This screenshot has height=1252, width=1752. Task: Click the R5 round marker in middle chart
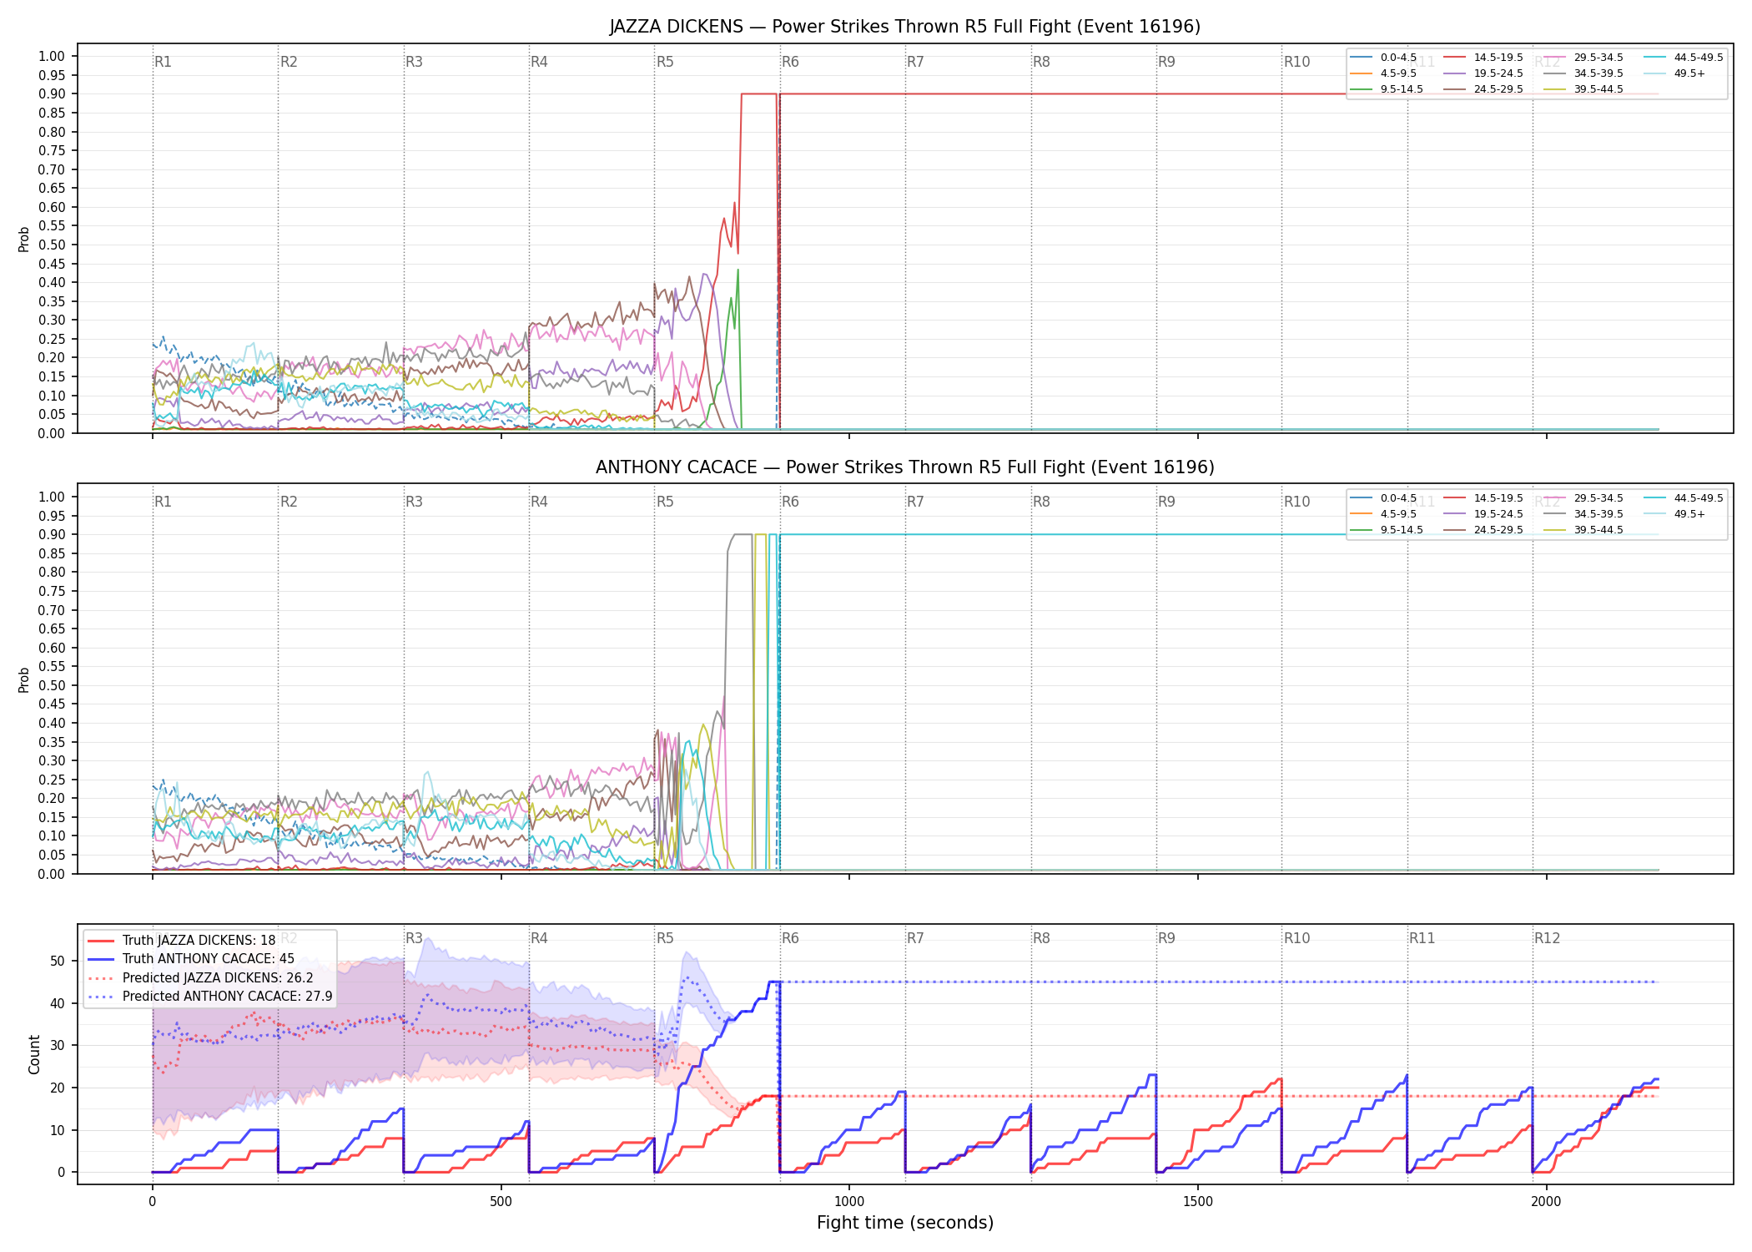(x=665, y=502)
